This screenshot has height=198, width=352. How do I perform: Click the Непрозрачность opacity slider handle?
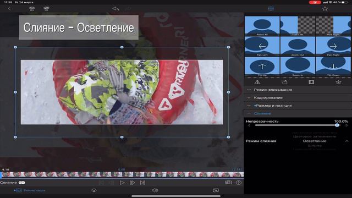click(337, 125)
